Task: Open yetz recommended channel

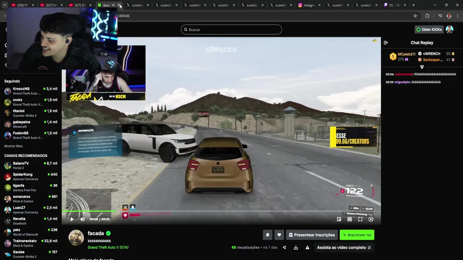Action: (31, 232)
